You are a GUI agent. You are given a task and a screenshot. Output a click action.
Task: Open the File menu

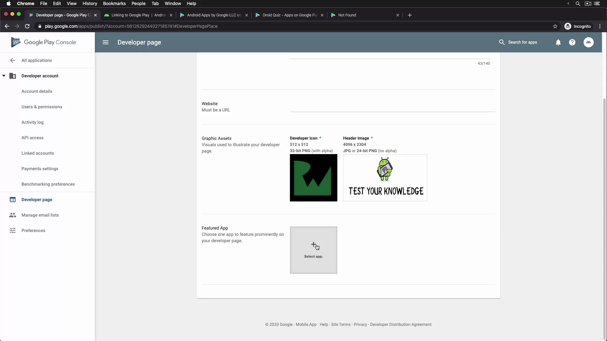tap(44, 3)
